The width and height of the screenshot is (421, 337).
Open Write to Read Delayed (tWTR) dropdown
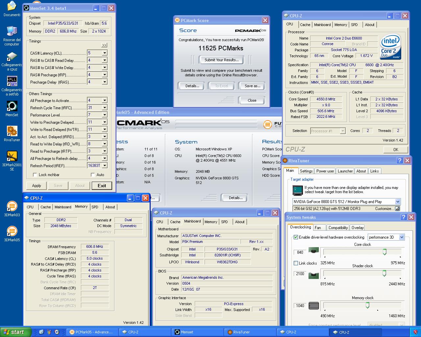[105, 129]
